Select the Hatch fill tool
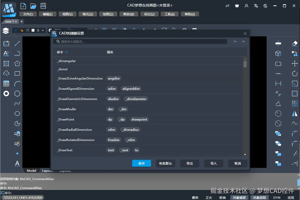 click(6, 63)
